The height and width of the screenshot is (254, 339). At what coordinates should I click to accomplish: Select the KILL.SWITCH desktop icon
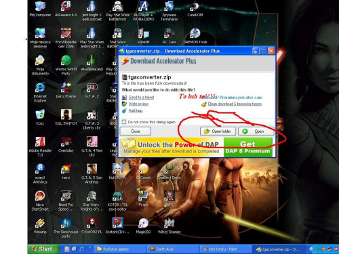click(66, 117)
